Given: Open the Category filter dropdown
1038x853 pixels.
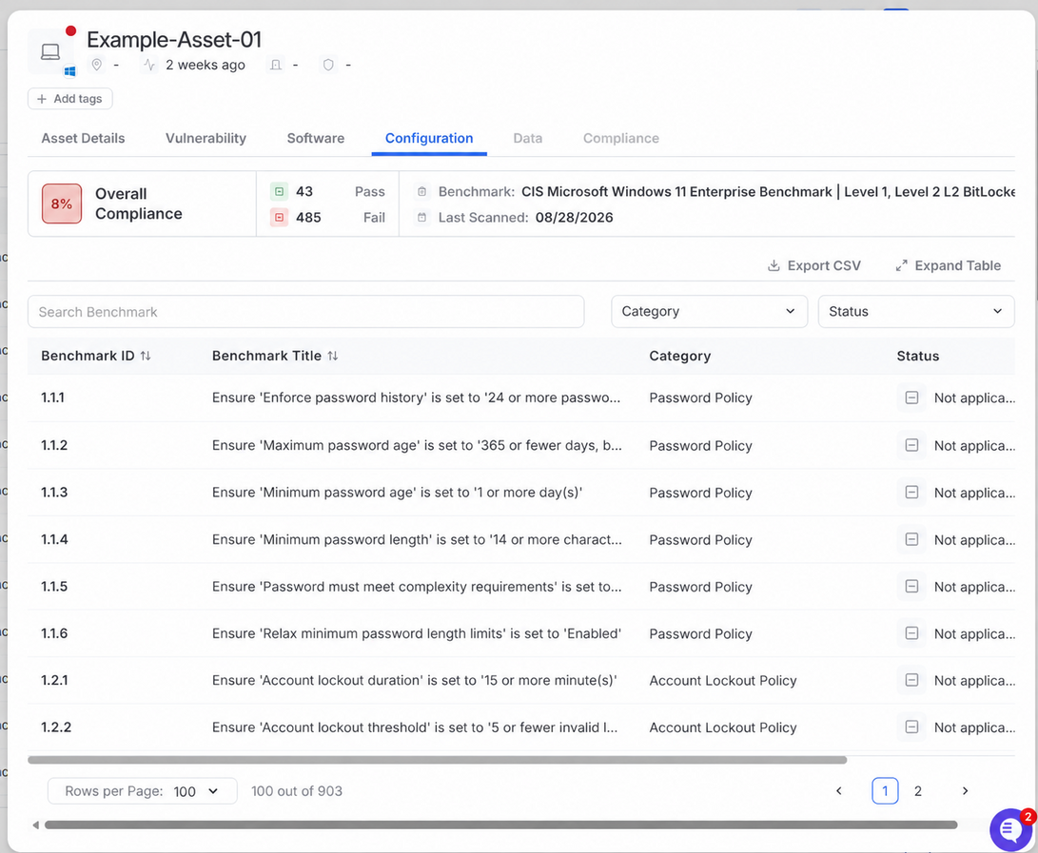Looking at the screenshot, I should point(709,312).
